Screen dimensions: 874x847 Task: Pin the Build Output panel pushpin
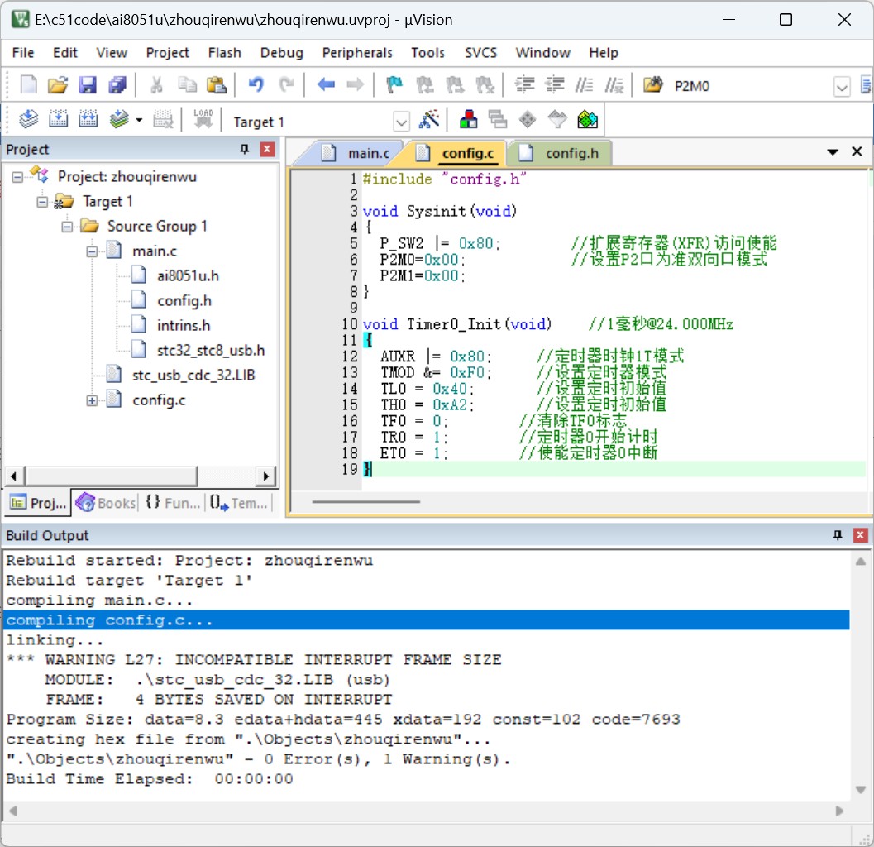[838, 535]
